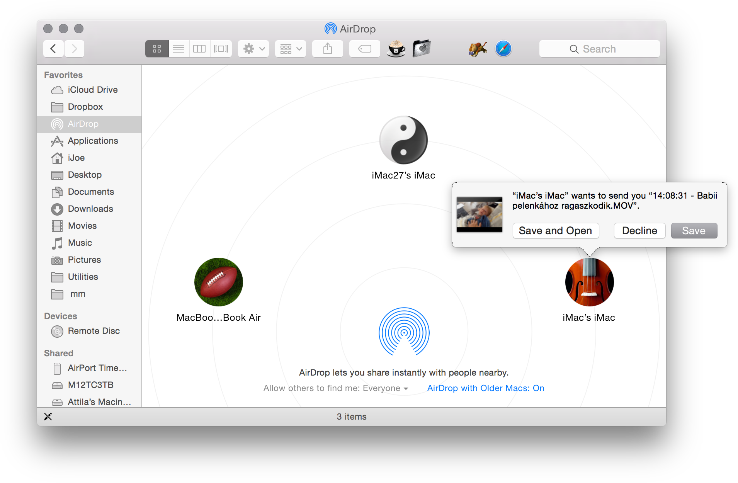This screenshot has width=738, height=483.
Task: Click Save and Open button
Action: pyautogui.click(x=556, y=231)
